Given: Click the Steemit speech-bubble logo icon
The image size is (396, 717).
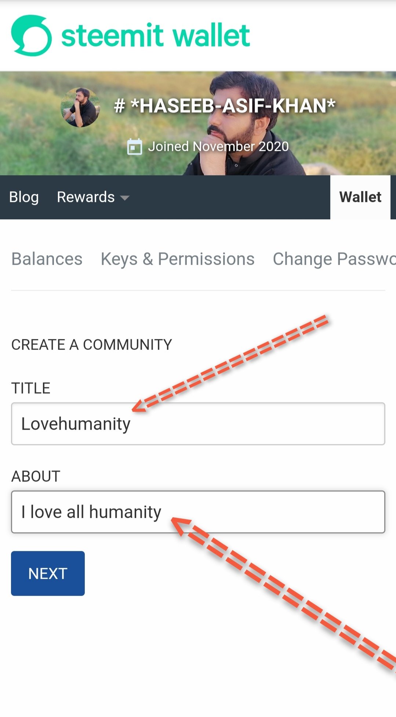Looking at the screenshot, I should tap(31, 36).
